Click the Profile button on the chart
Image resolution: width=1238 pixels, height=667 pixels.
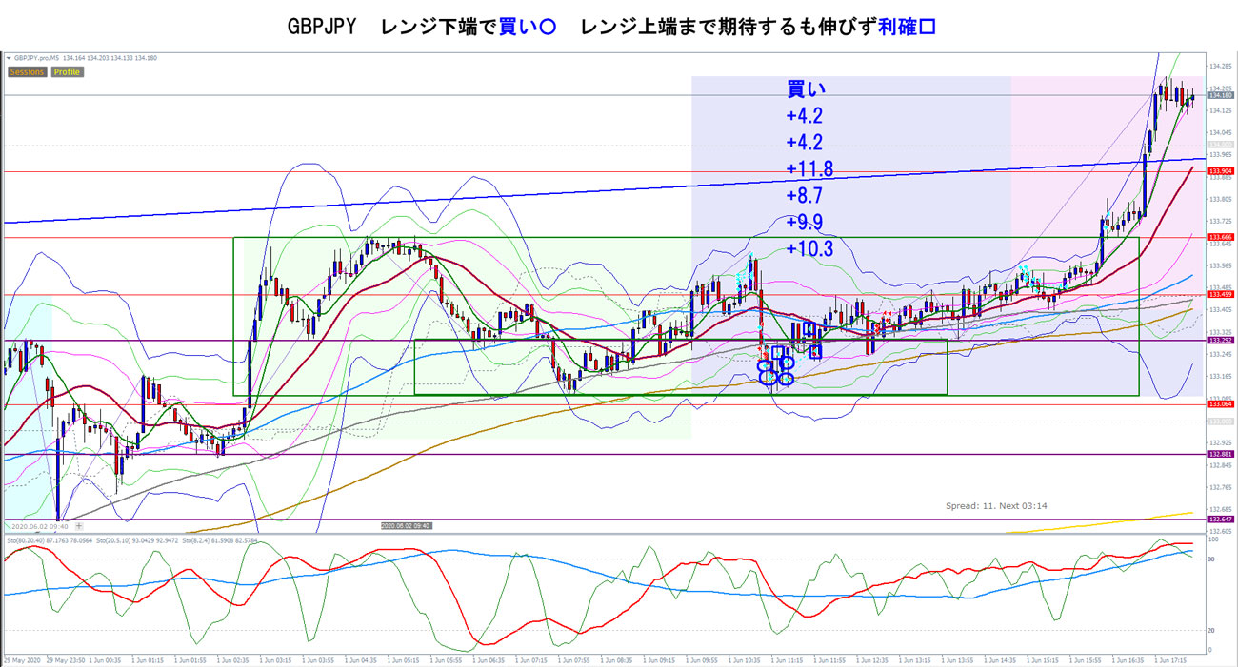pyautogui.click(x=67, y=71)
